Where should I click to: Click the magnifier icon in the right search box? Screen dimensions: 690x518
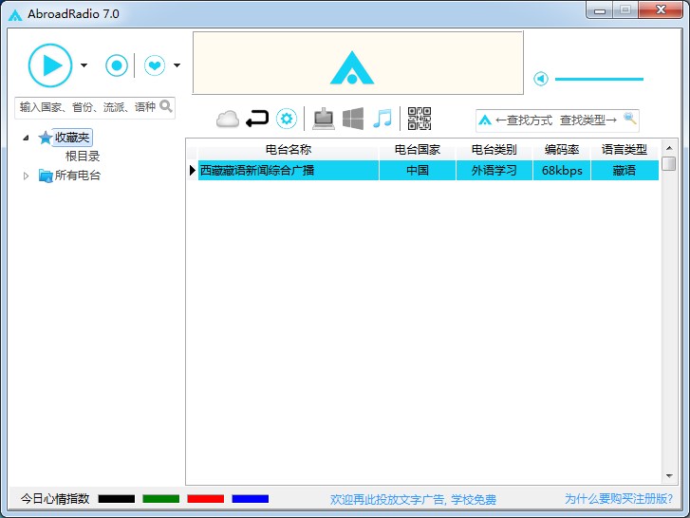[x=630, y=119]
